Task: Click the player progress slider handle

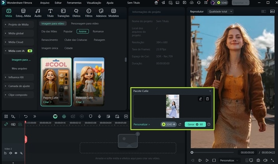Action: (x=192, y=153)
